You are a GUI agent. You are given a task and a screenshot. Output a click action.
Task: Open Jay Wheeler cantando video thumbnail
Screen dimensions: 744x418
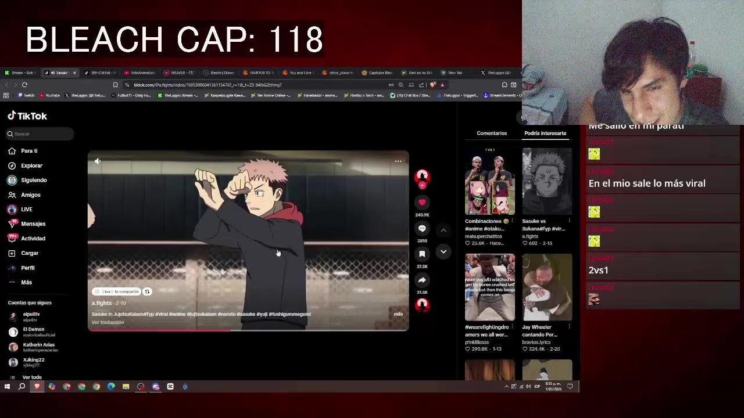point(547,287)
